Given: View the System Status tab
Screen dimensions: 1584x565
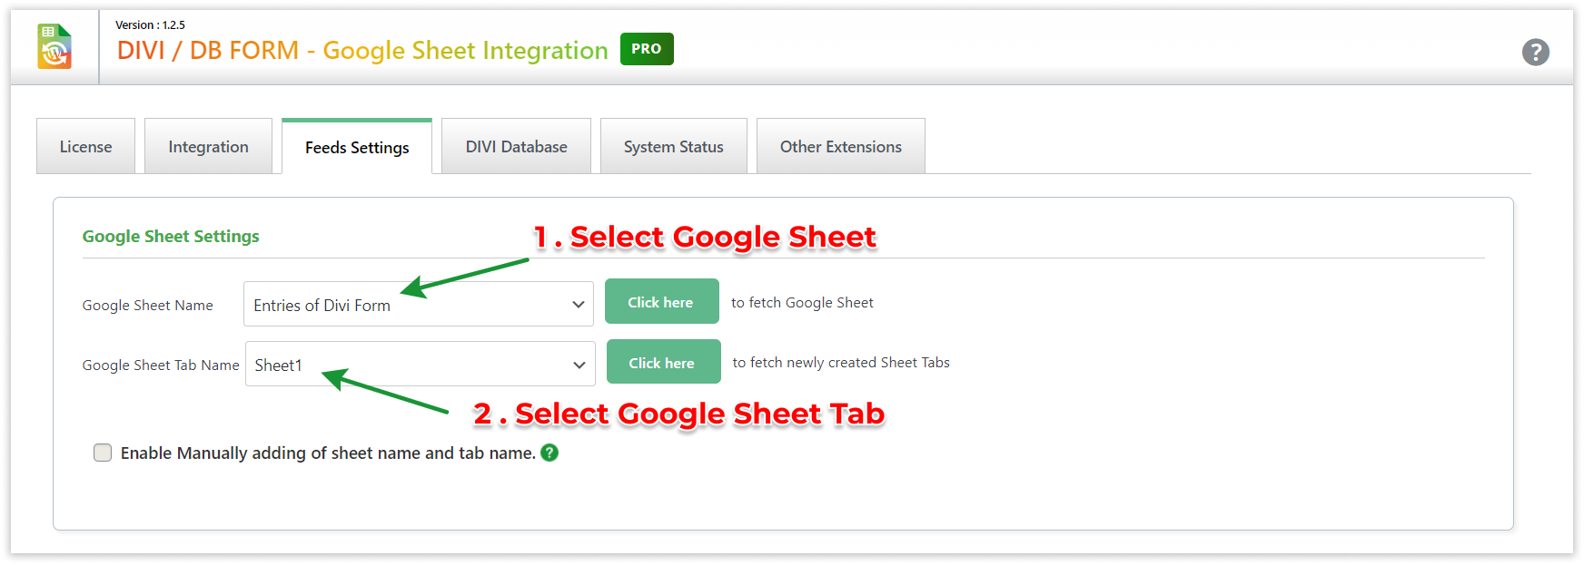Looking at the screenshot, I should pyautogui.click(x=673, y=147).
